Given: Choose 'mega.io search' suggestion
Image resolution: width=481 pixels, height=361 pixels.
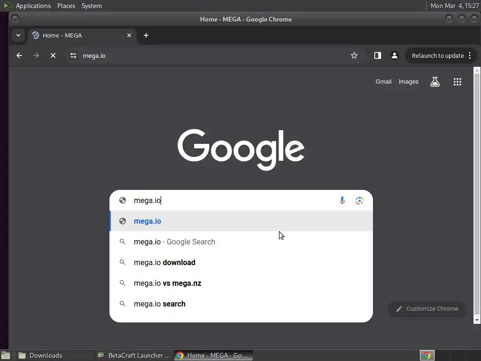Looking at the screenshot, I should (x=241, y=304).
